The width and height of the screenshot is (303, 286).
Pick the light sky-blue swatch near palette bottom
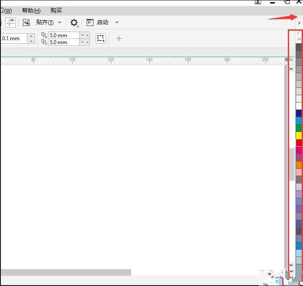[x=299, y=253]
